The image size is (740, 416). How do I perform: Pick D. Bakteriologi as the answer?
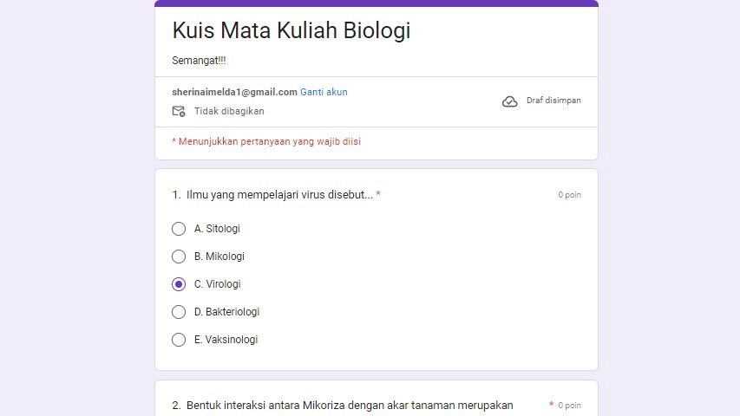click(179, 312)
